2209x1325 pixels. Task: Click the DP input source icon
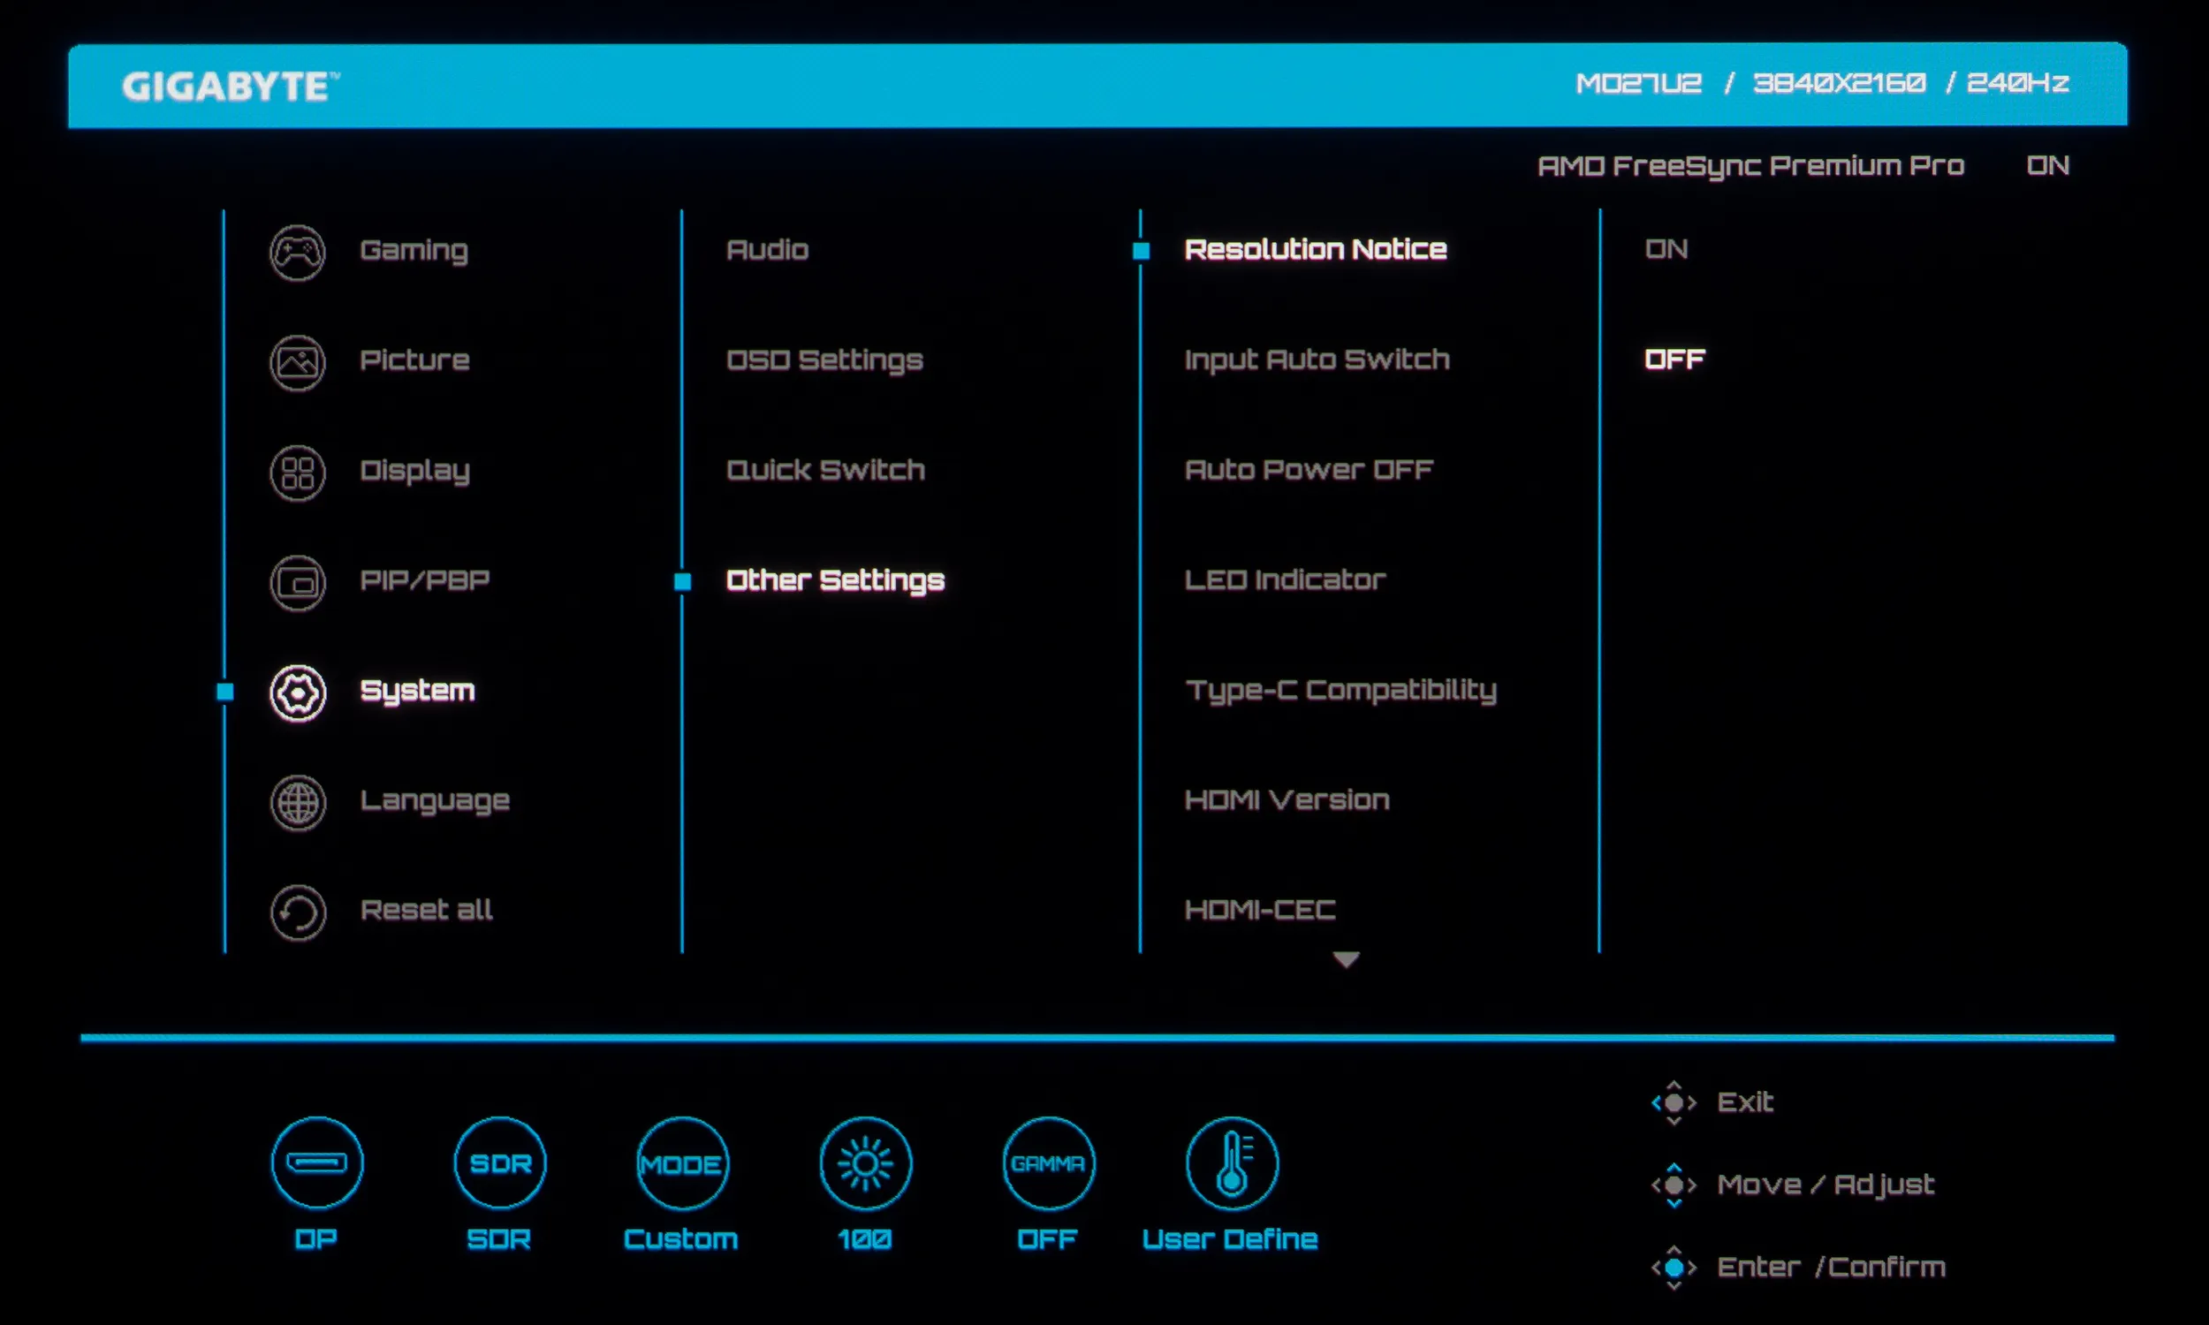click(x=317, y=1162)
